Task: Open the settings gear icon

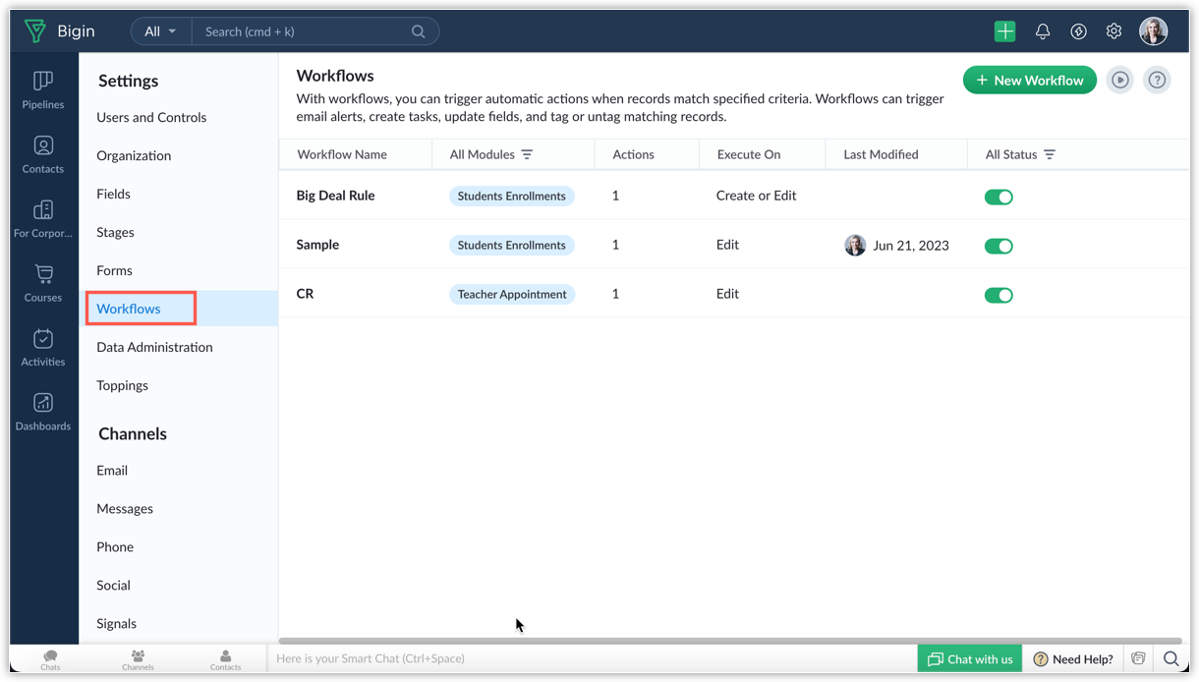Action: click(x=1113, y=31)
